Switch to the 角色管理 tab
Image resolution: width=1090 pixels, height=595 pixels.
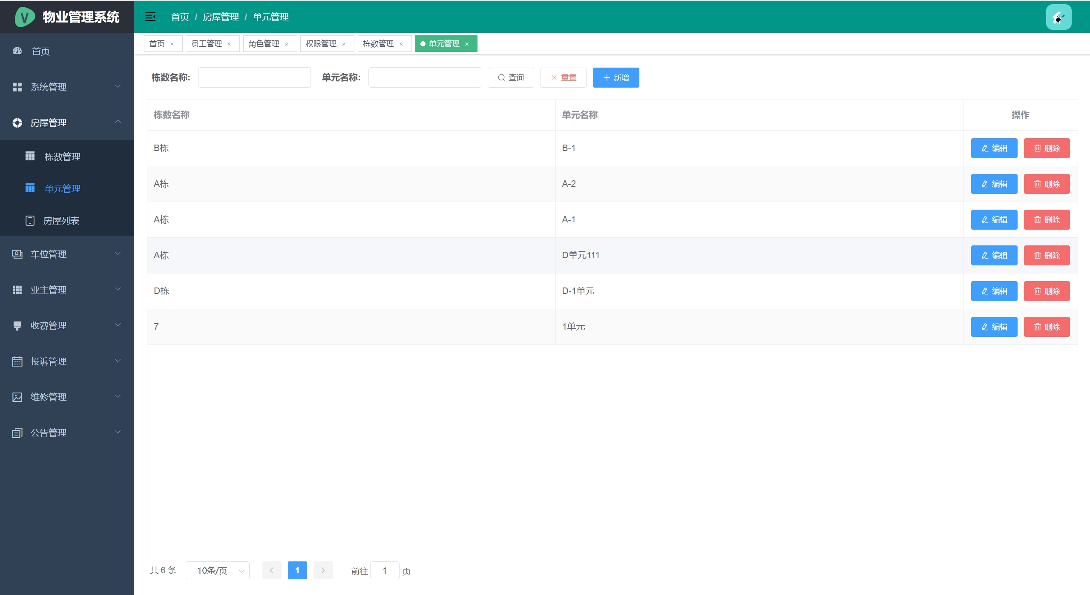point(264,44)
